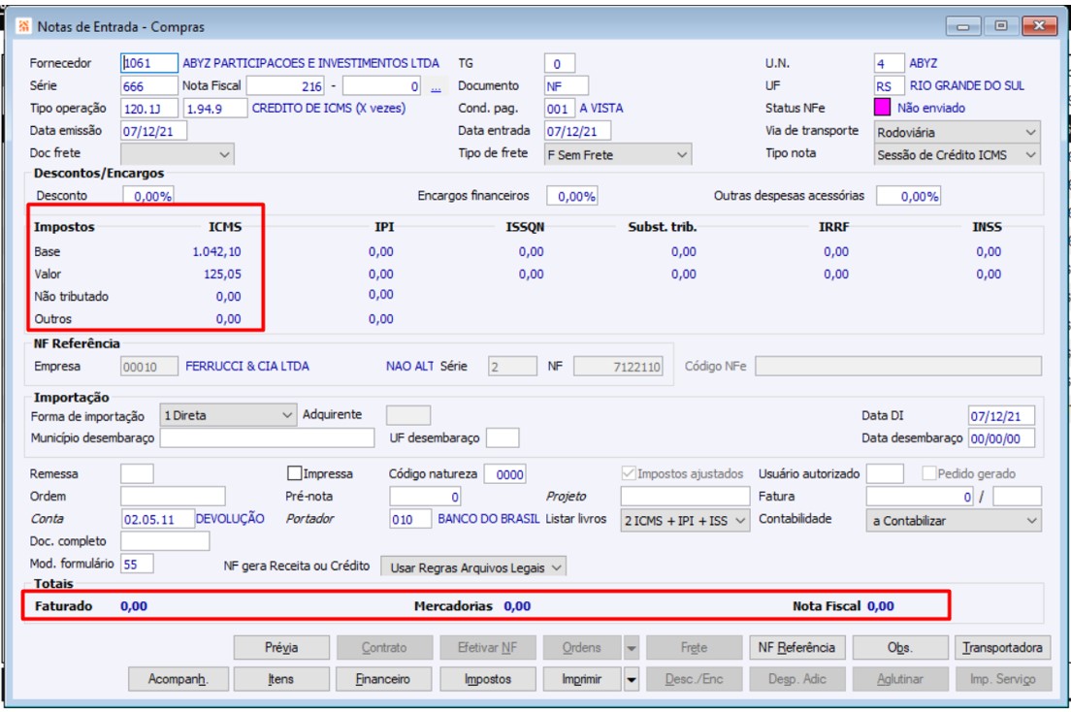Toggle the Impressa checkbox
The width and height of the screenshot is (1071, 712).
pos(295,474)
